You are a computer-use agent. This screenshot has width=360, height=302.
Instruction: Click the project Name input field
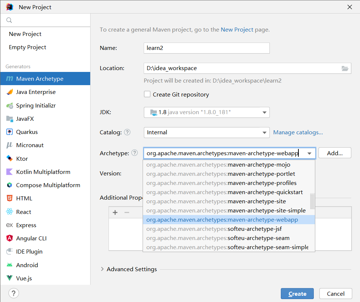[206, 48]
